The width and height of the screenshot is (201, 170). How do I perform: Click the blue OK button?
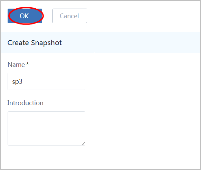25,16
